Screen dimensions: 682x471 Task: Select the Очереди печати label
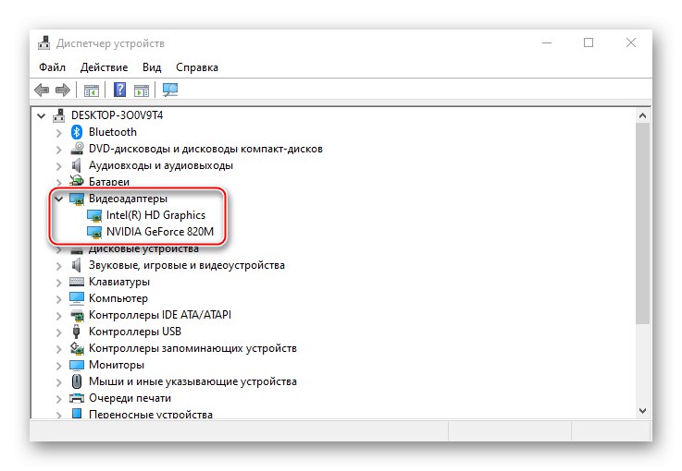click(x=130, y=398)
